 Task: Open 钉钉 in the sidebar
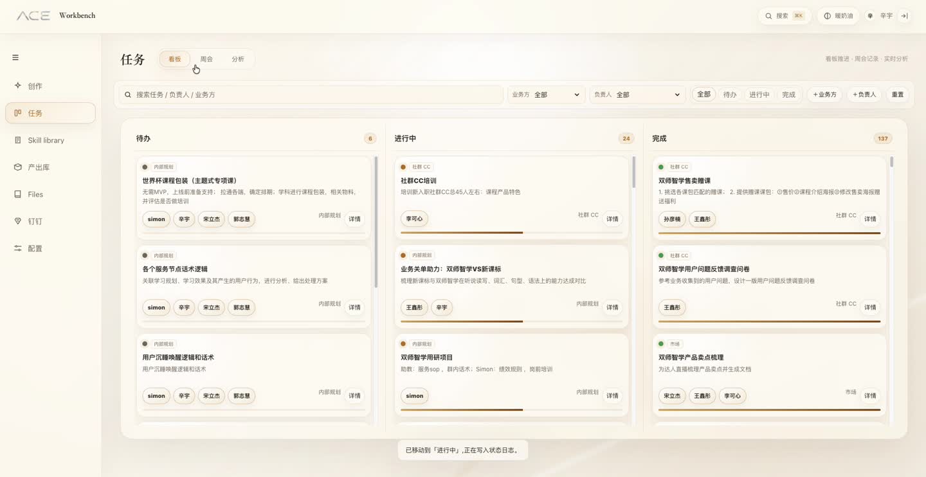(x=50, y=221)
